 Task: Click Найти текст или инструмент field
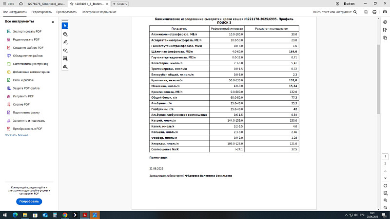(x=332, y=12)
